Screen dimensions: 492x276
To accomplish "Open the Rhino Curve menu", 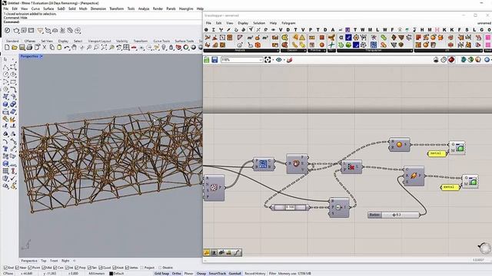I will click(x=35, y=8).
